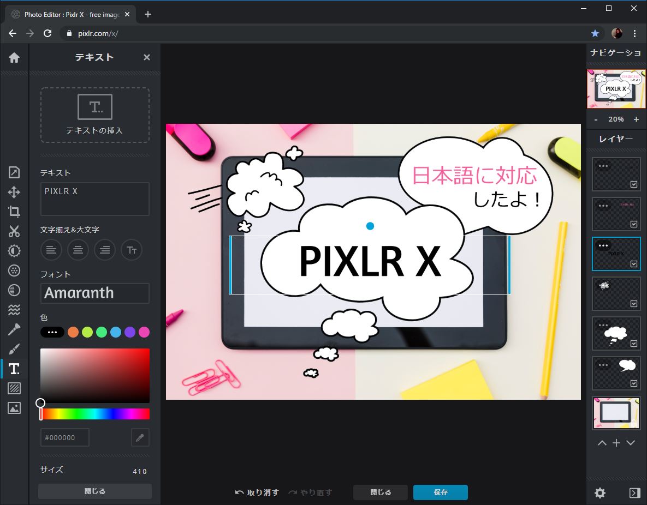
Task: Pick the purple color swatch
Action: [130, 332]
